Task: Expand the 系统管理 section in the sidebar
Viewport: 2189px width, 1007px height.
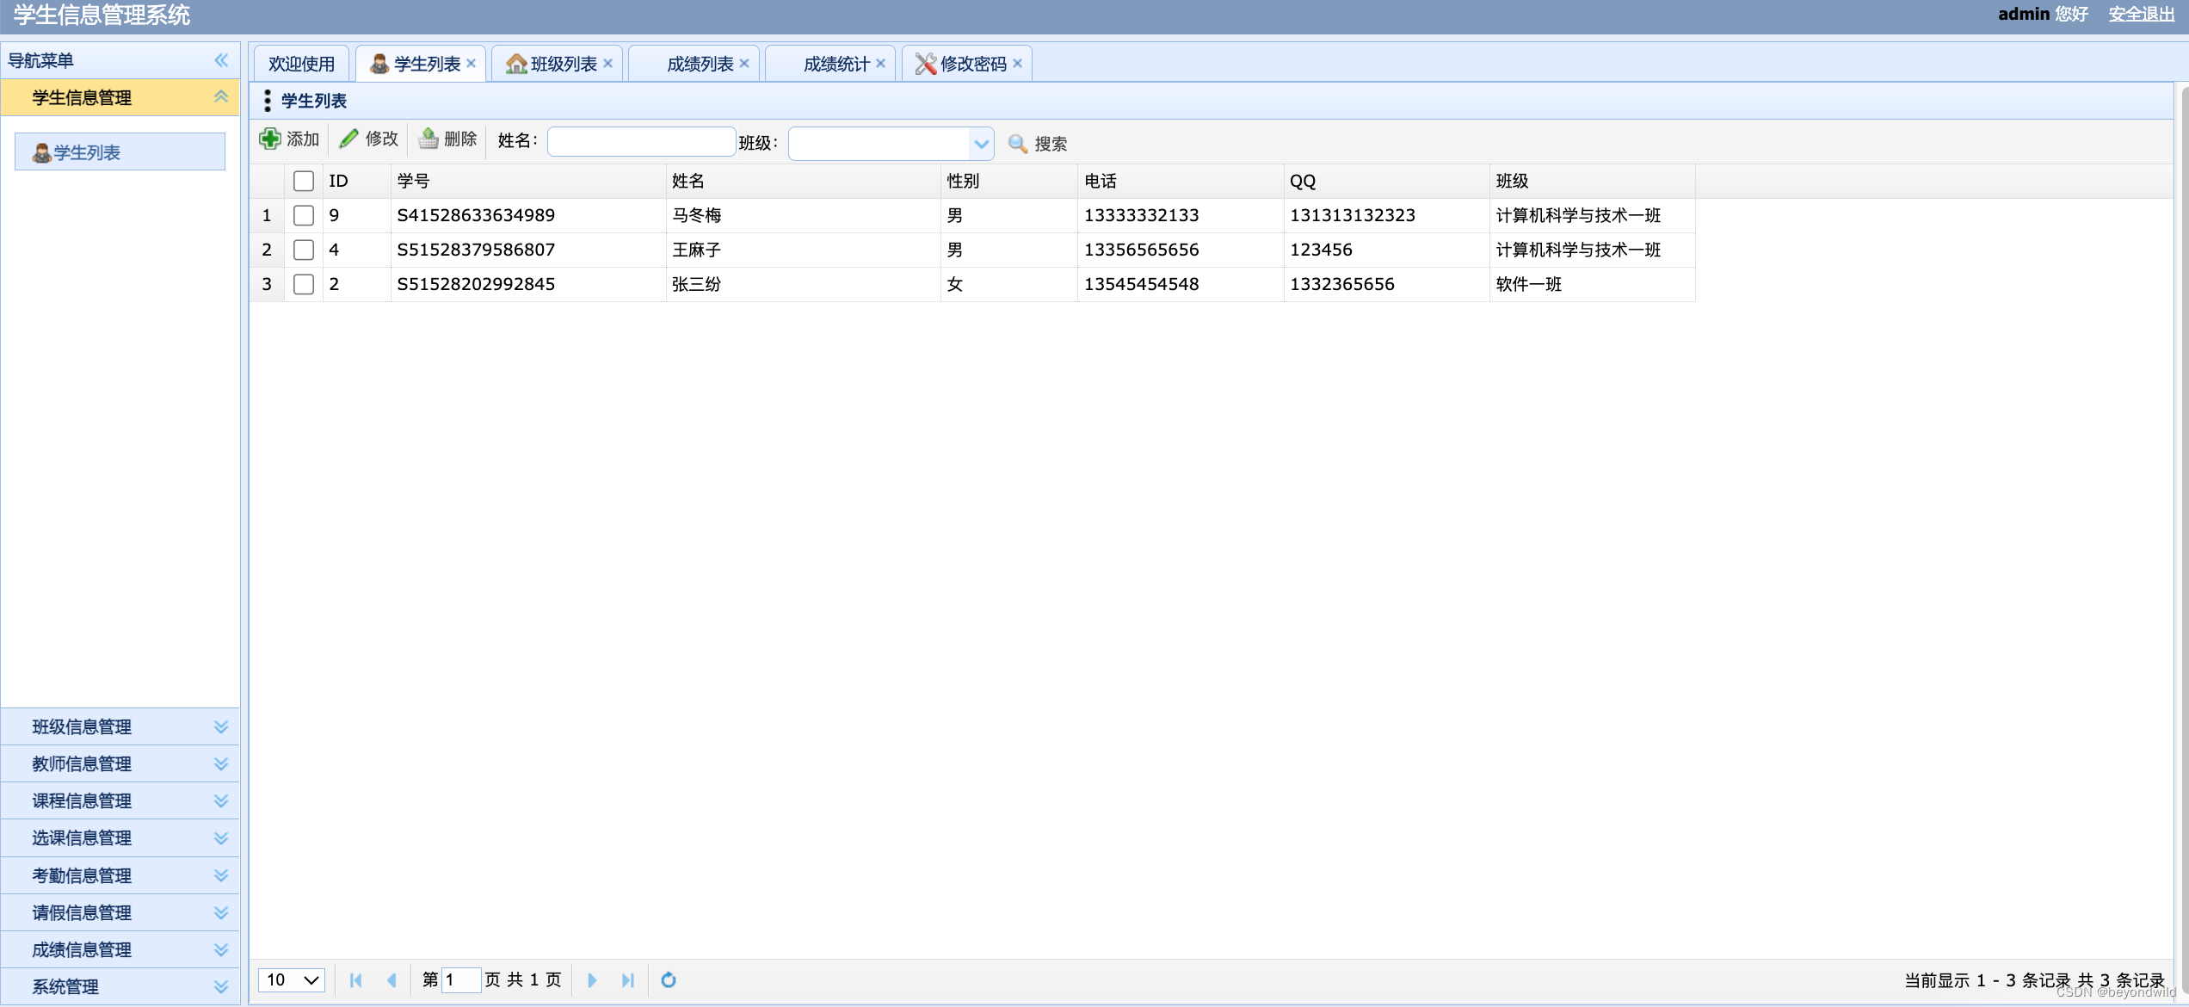Action: (x=120, y=986)
